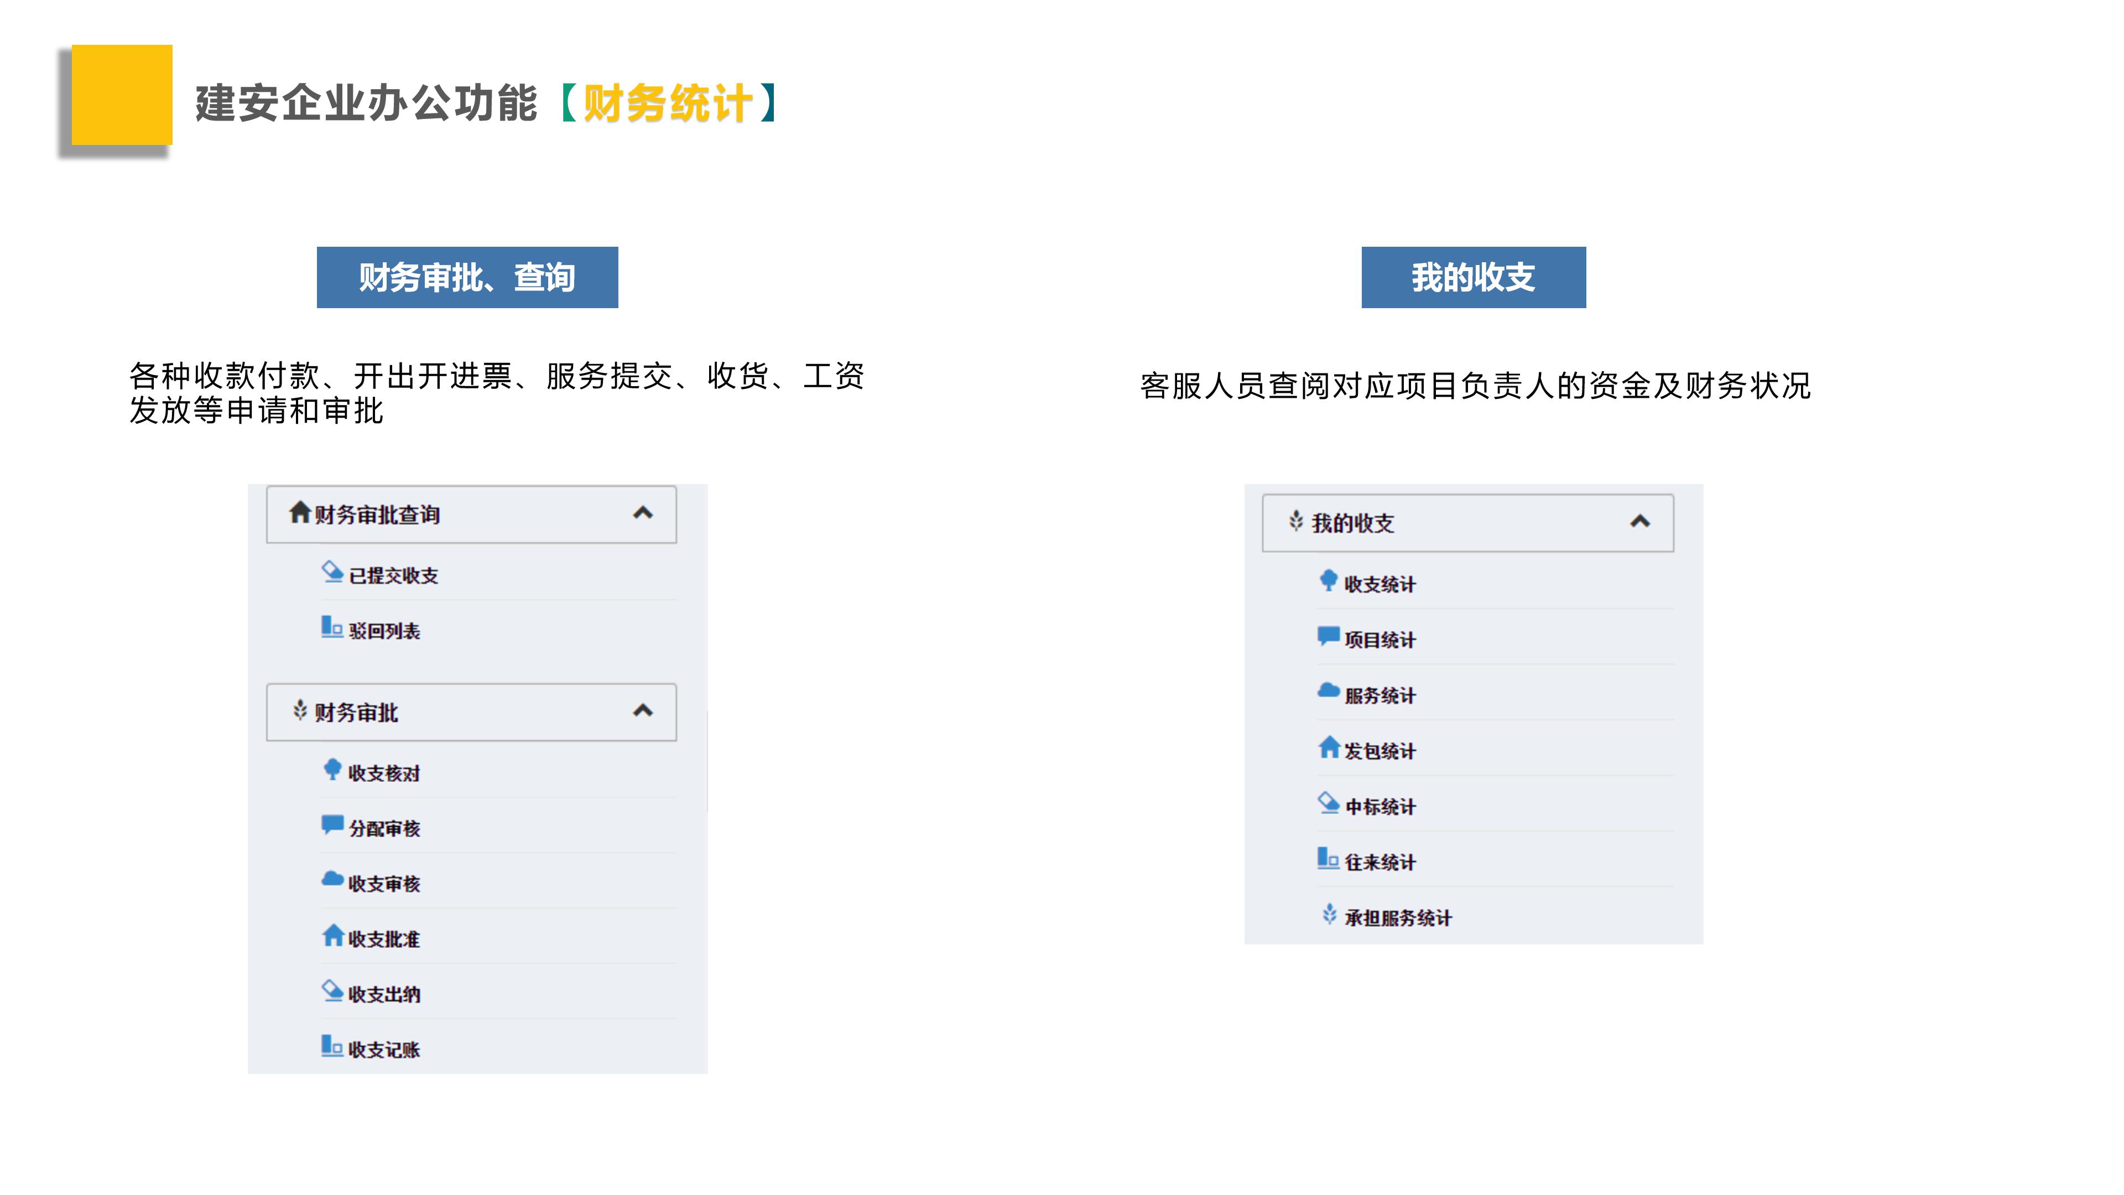Click the eraser icon beside 中标统计

(x=1328, y=802)
